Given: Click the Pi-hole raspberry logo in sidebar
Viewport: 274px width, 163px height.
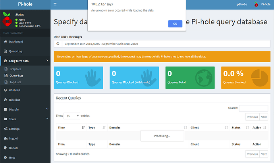Looking at the screenshot, I should (7, 19).
